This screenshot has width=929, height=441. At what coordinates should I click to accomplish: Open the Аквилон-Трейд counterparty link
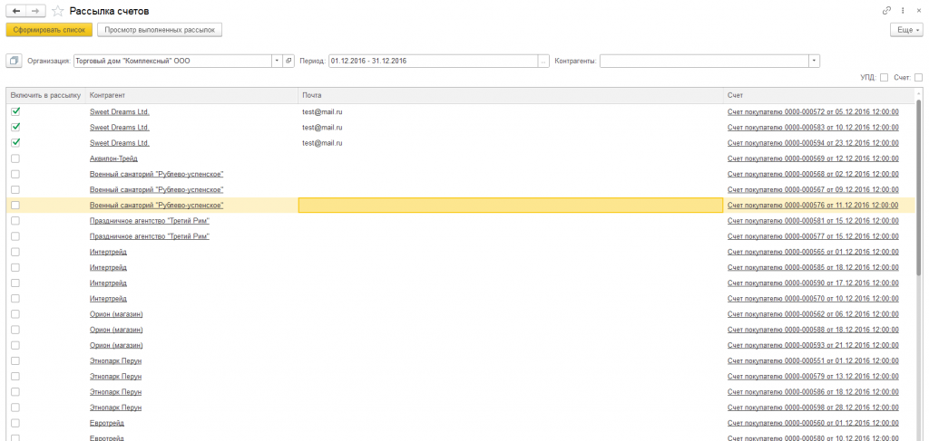[113, 158]
